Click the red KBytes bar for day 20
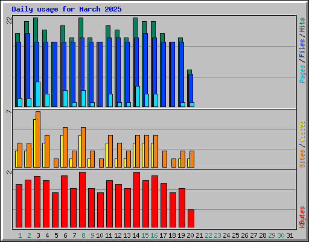309x242 pixels. click(x=191, y=218)
